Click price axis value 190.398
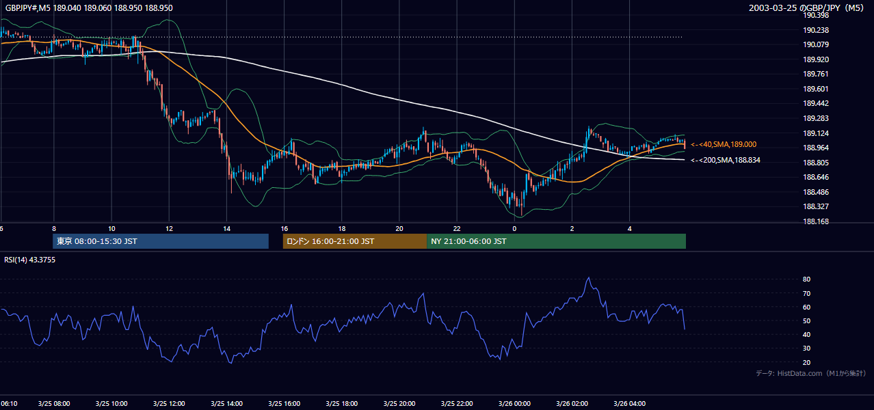The height and width of the screenshot is (410, 874). (816, 15)
